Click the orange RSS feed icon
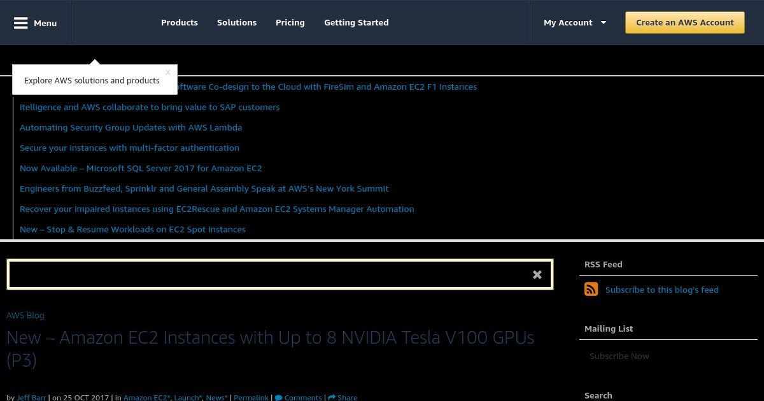 [591, 290]
